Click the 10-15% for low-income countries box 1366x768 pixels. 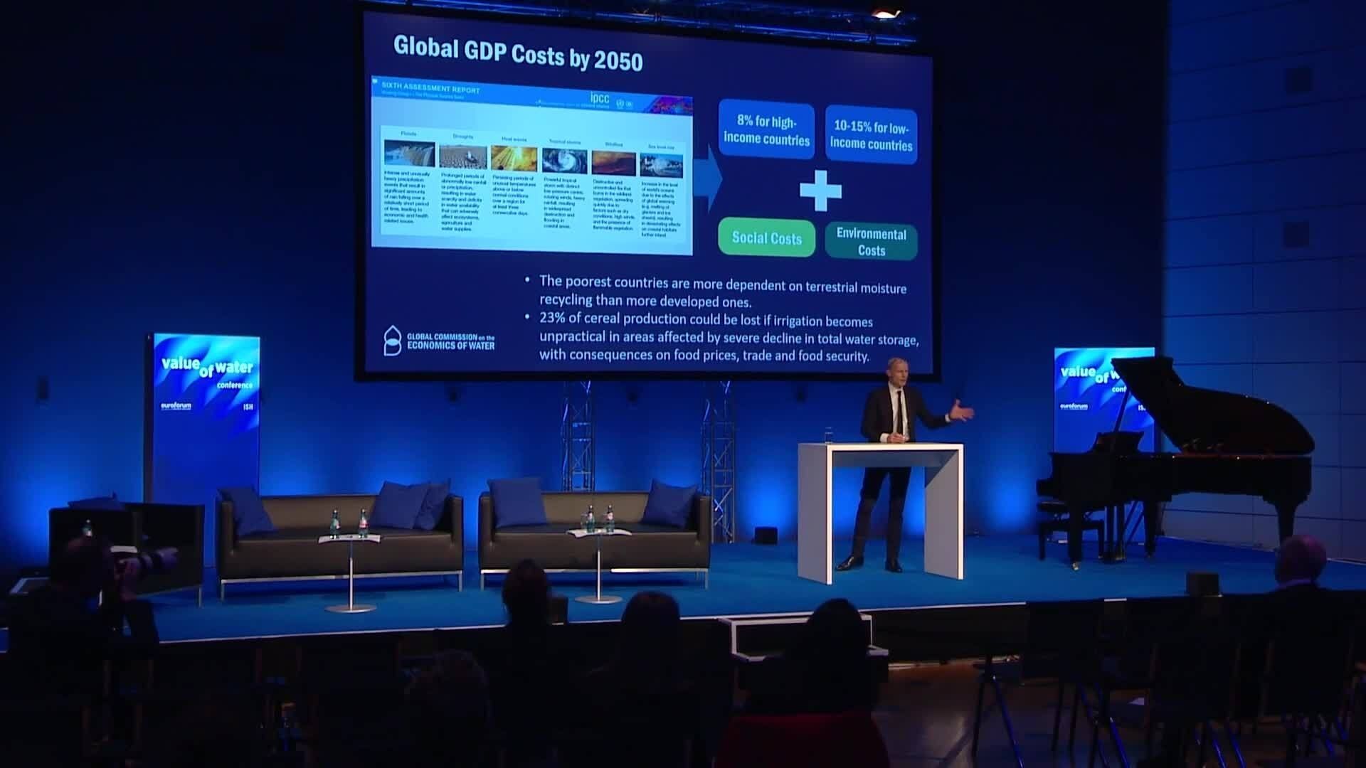click(871, 135)
